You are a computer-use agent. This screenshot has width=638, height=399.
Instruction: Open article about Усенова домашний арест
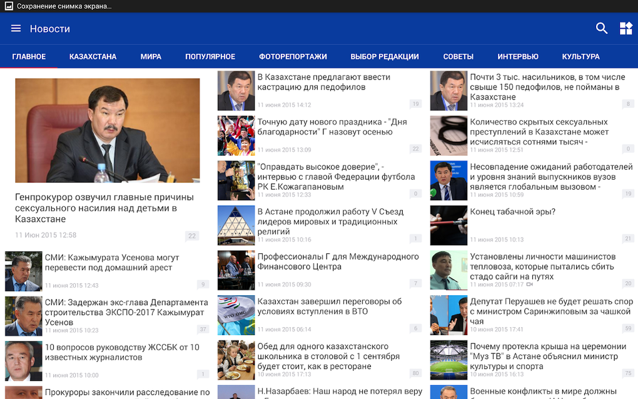[x=112, y=262]
